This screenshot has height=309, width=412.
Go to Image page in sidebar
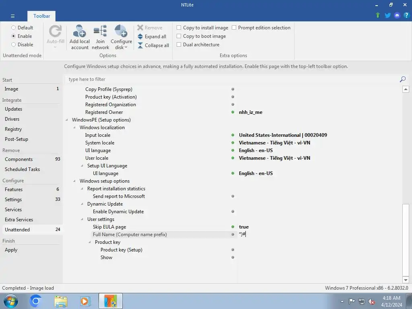[x=31, y=89]
